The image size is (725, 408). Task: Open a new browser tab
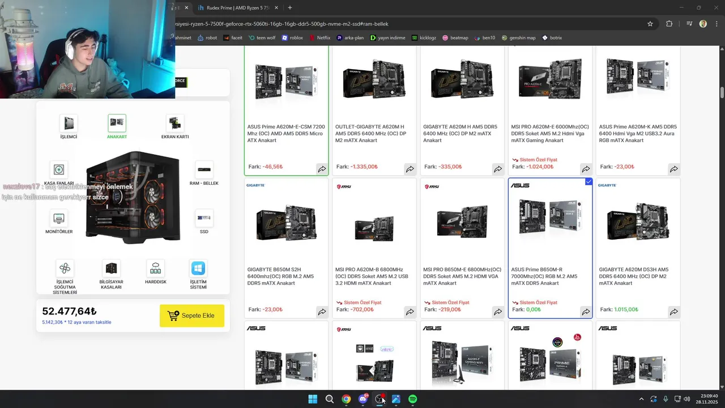(290, 8)
